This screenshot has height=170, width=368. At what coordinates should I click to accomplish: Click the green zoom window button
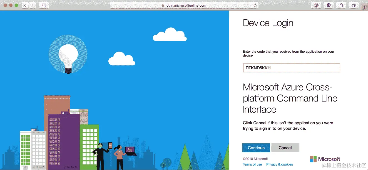coord(16,5)
